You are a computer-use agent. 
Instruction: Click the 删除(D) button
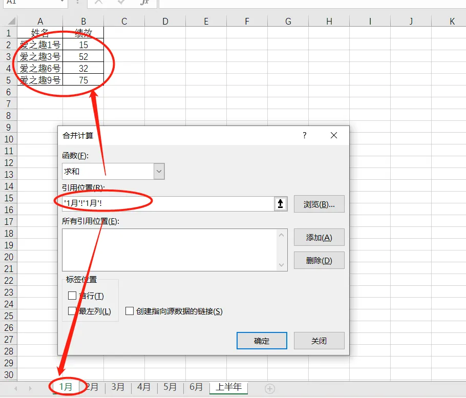[x=319, y=260]
